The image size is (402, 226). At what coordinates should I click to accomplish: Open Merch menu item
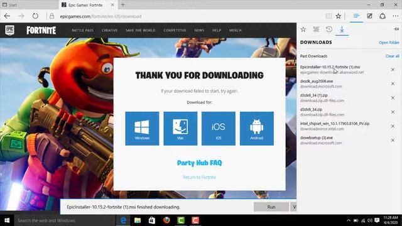coord(236,30)
